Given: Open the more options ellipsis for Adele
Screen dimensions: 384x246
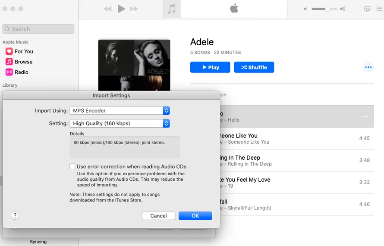Looking at the screenshot, I should [368, 67].
